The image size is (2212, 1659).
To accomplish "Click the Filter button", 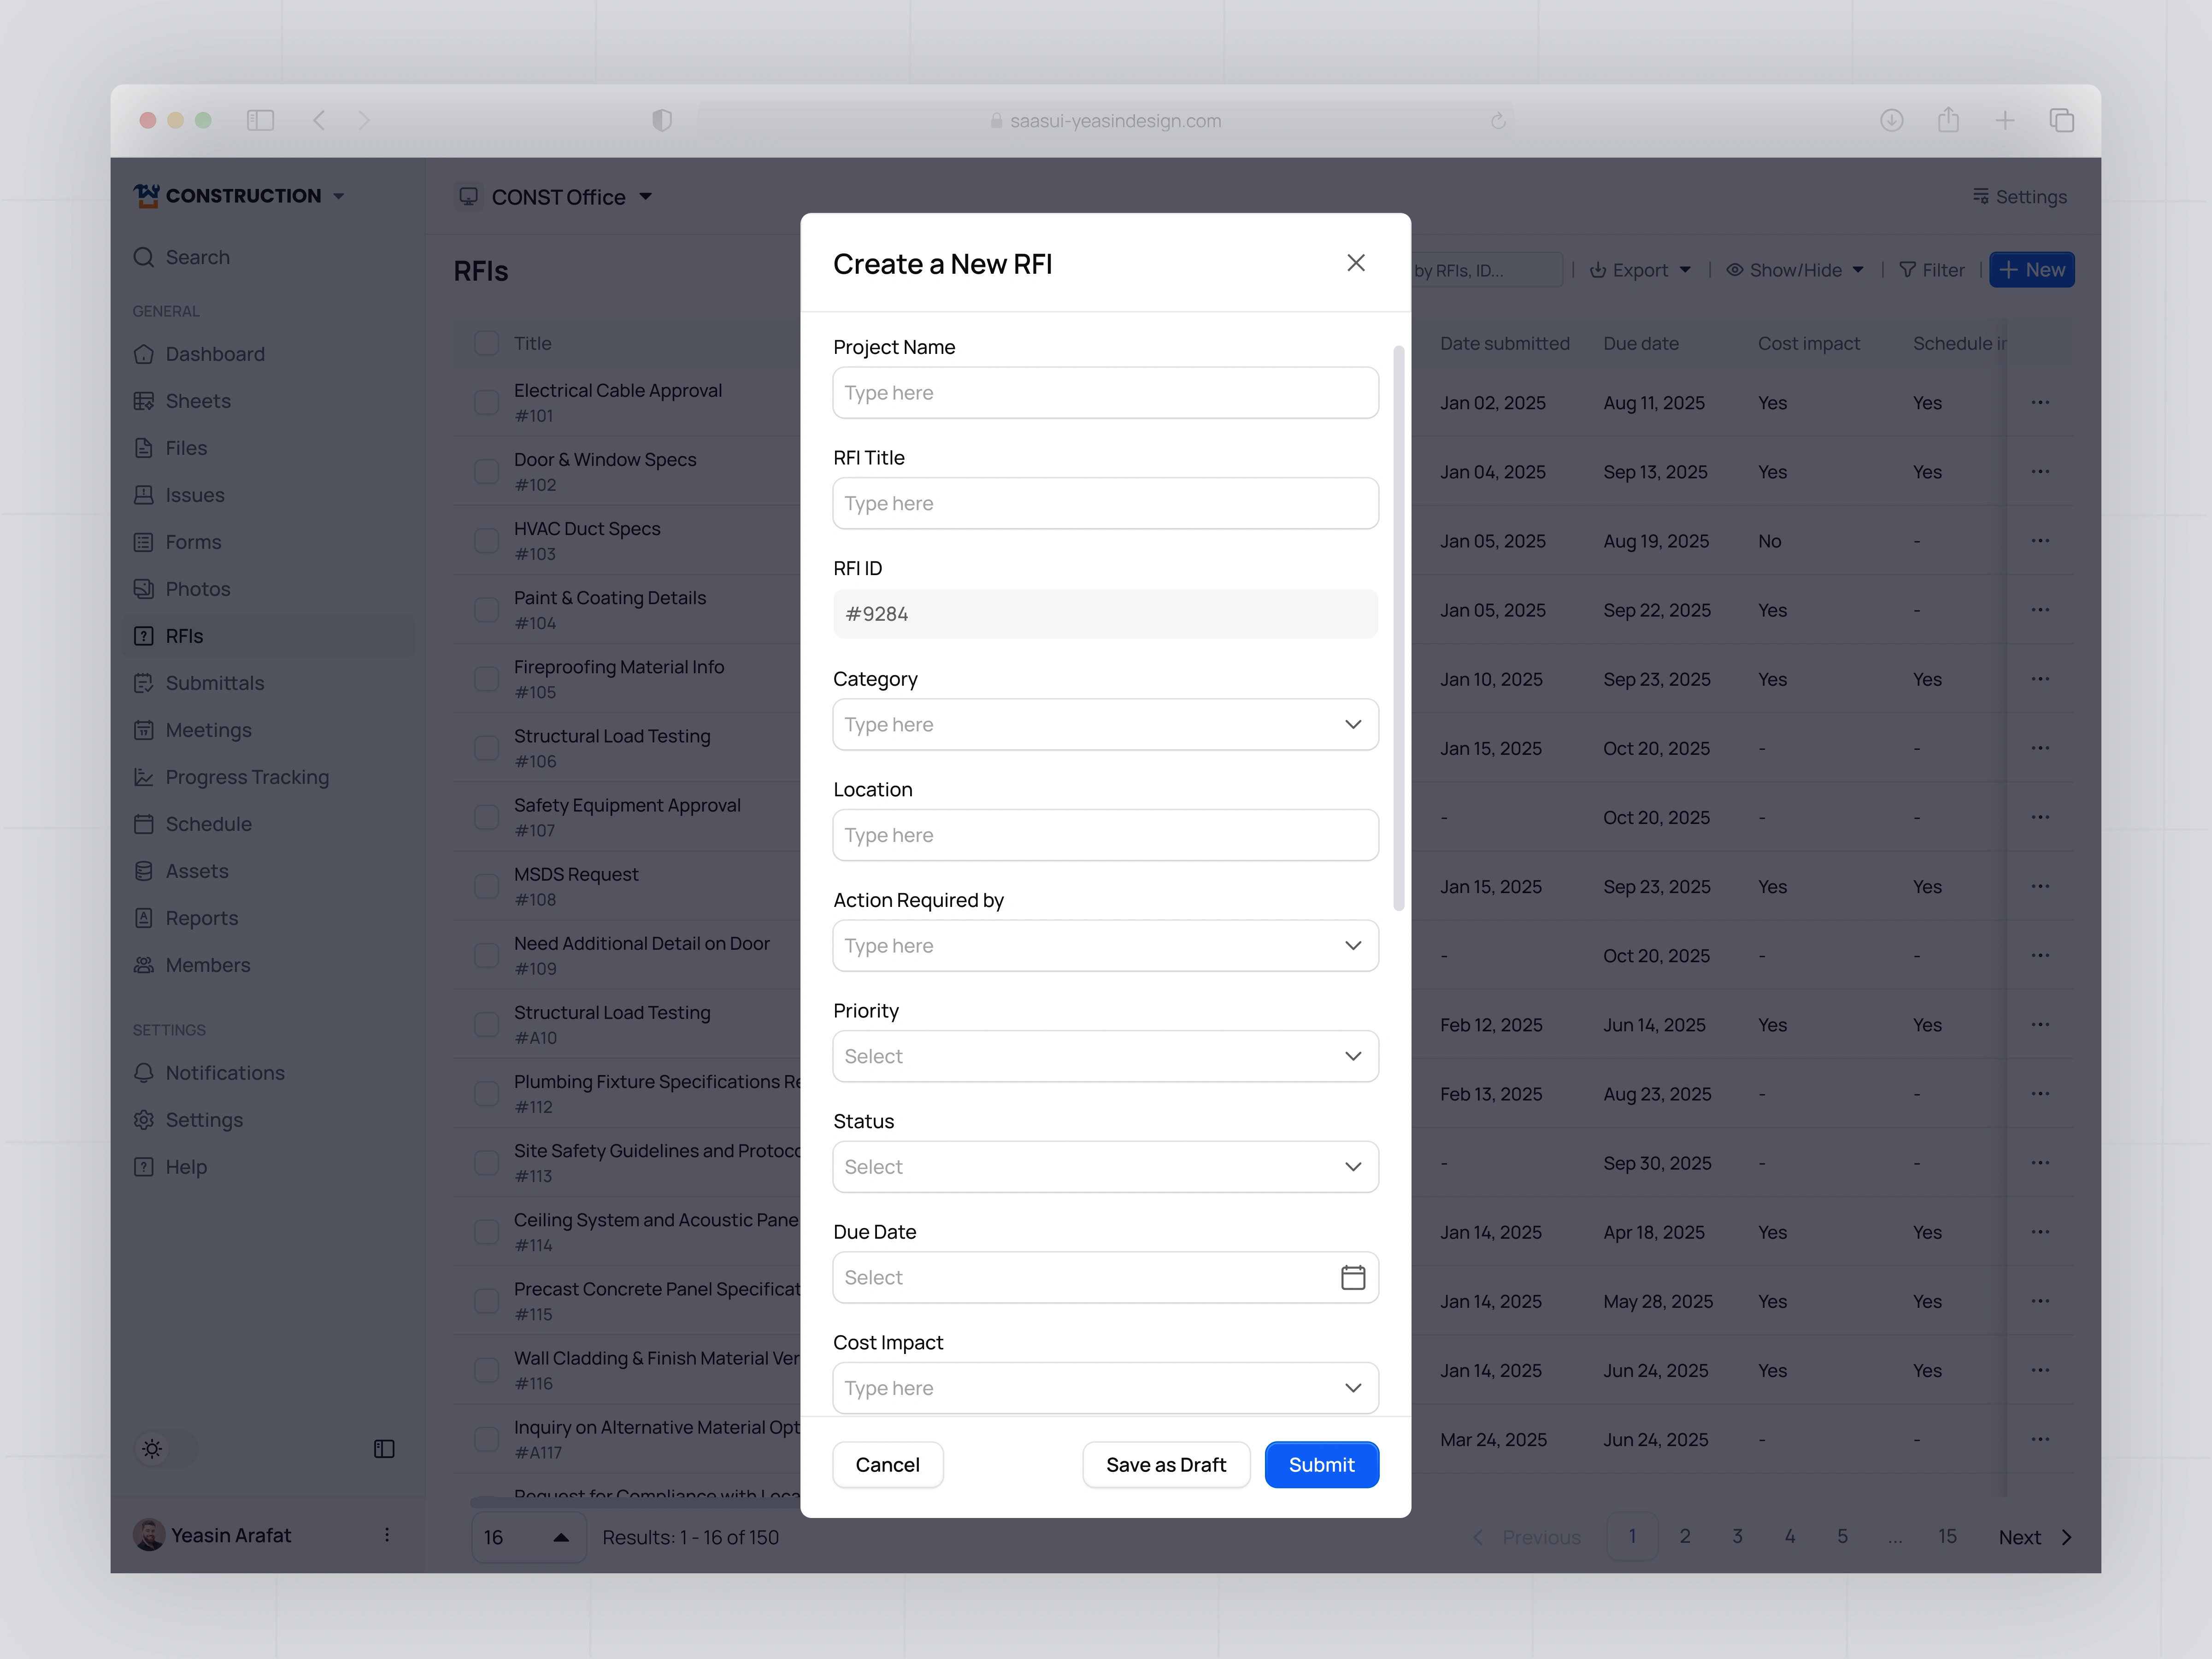I will 1932,270.
